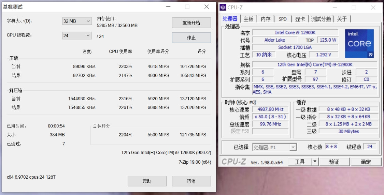Viewport: 384px width, 195px height.
Task: Click the 重新开始 restart button
Action: coord(191,23)
